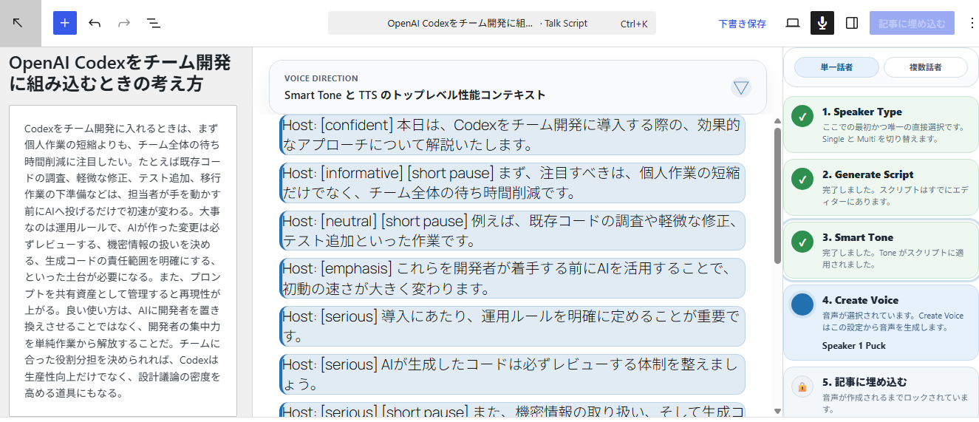Click the article body paragraph
Screen dimensions: 979x422
point(123,260)
